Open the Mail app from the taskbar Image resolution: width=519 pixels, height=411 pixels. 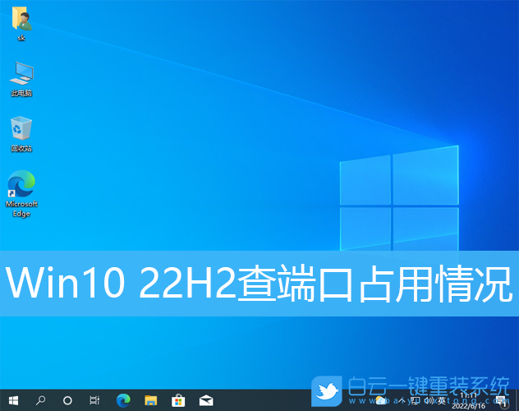click(206, 401)
